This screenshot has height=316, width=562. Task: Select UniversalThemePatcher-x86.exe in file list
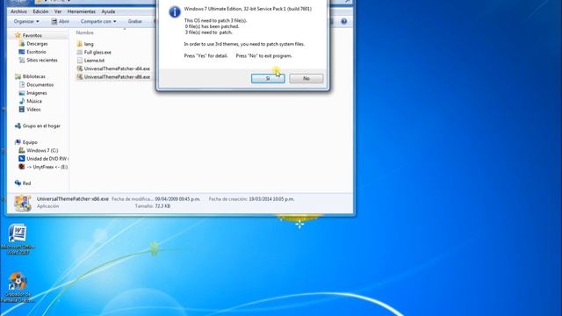tap(117, 77)
